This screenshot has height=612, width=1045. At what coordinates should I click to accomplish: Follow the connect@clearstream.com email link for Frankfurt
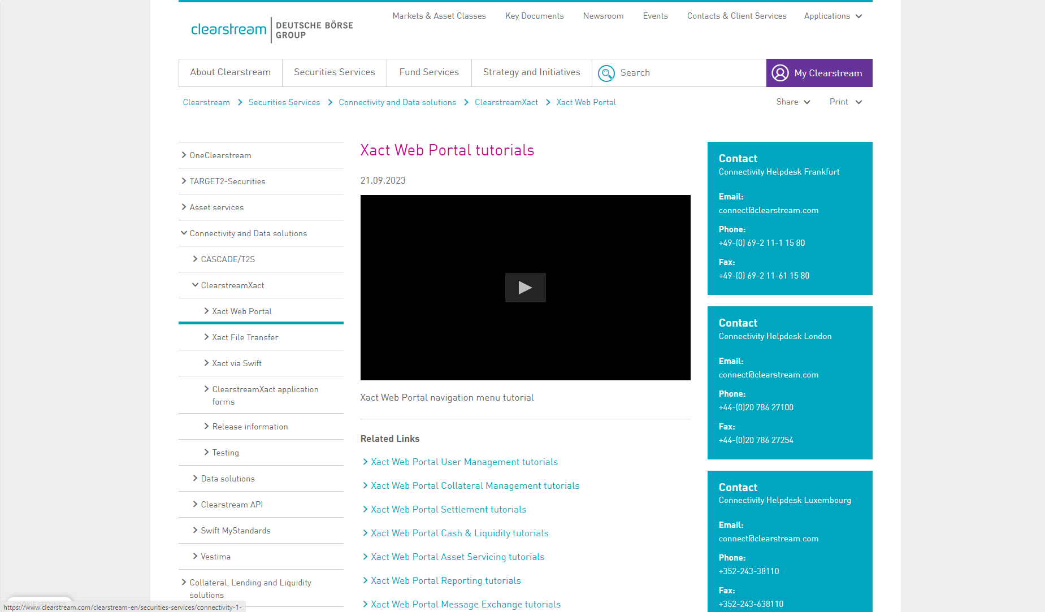click(768, 210)
